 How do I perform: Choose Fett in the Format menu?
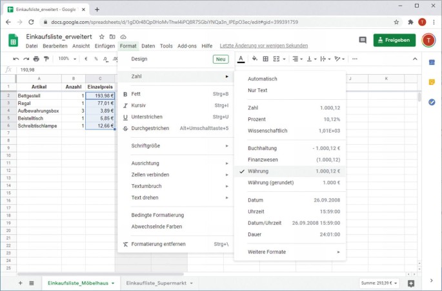pyautogui.click(x=176, y=94)
